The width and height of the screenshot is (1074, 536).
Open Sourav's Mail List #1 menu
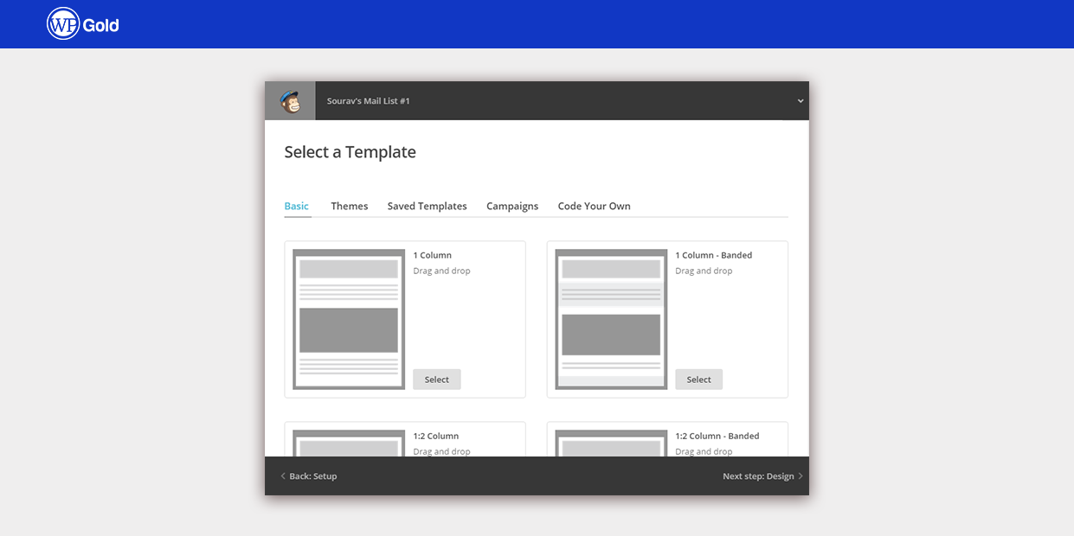pos(369,101)
